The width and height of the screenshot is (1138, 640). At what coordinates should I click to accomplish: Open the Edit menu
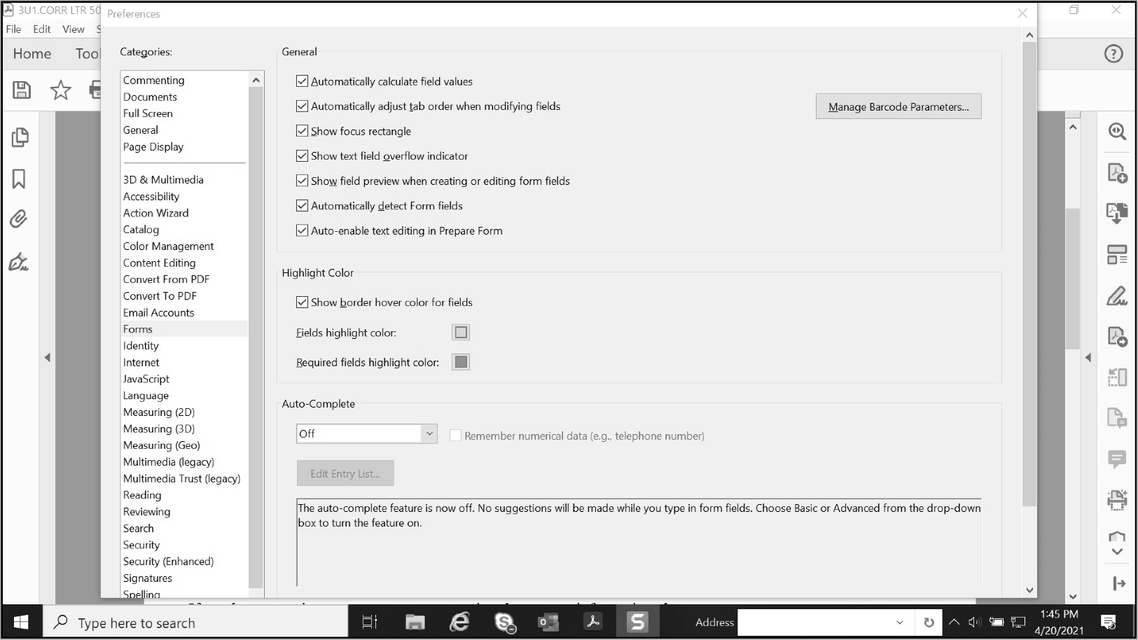[x=42, y=29]
